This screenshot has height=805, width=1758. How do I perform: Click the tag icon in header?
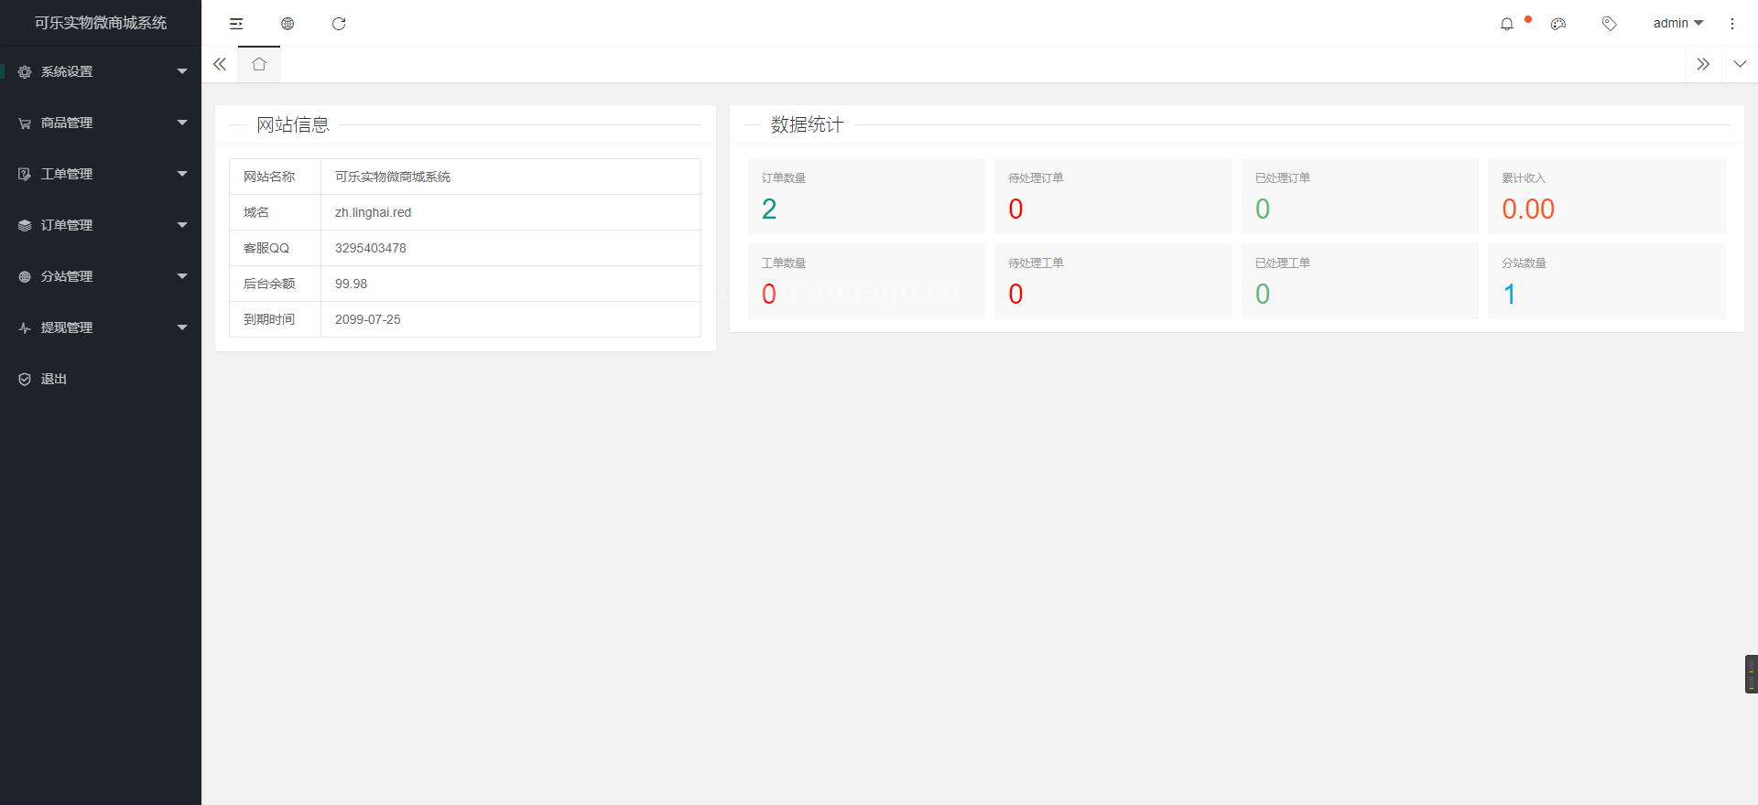[1609, 24]
